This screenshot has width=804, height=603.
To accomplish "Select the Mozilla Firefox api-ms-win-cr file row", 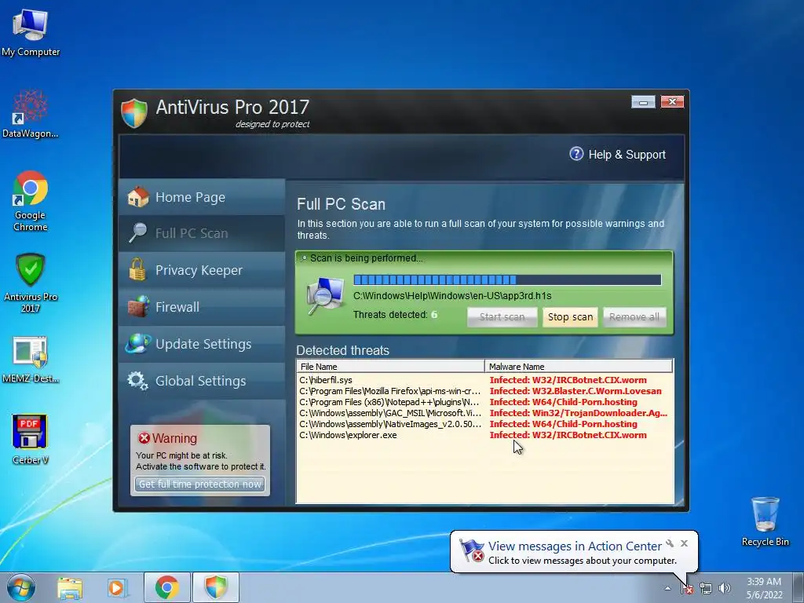I will (x=484, y=391).
